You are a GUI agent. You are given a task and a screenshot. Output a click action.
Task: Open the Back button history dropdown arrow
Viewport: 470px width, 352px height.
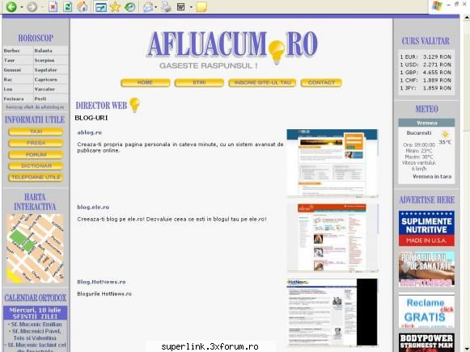tap(22, 7)
